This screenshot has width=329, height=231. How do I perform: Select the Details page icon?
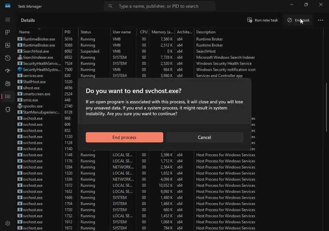[x=8, y=97]
